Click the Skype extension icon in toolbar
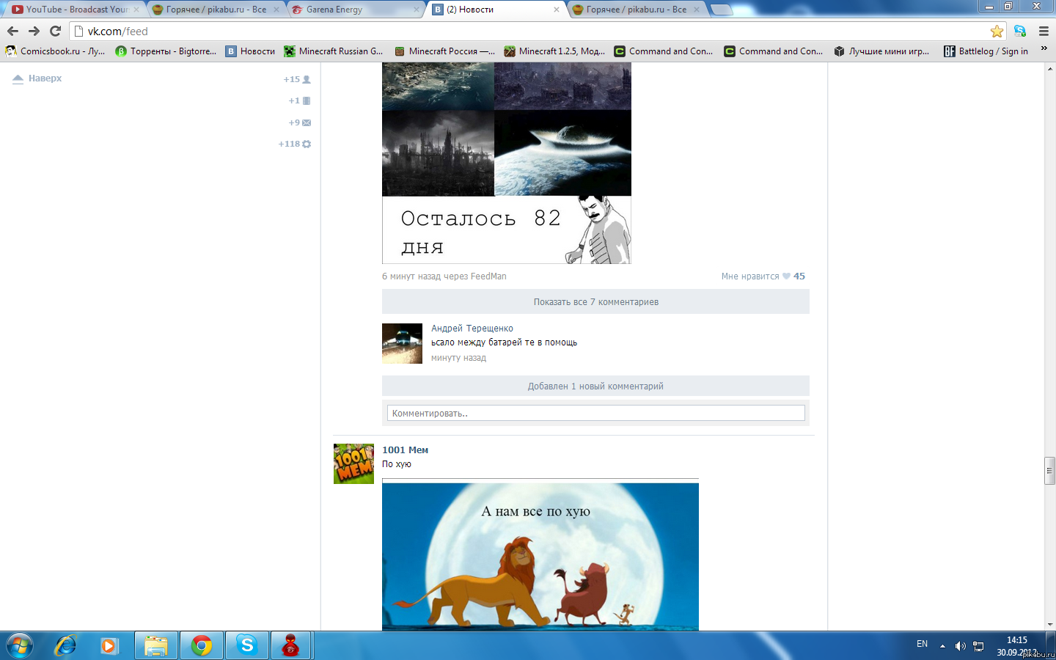 (1020, 31)
